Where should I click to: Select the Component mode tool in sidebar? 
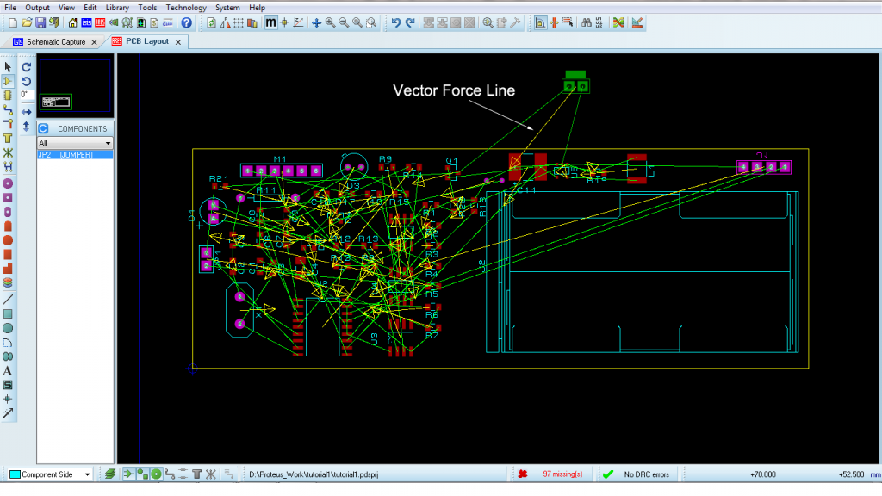coord(8,81)
